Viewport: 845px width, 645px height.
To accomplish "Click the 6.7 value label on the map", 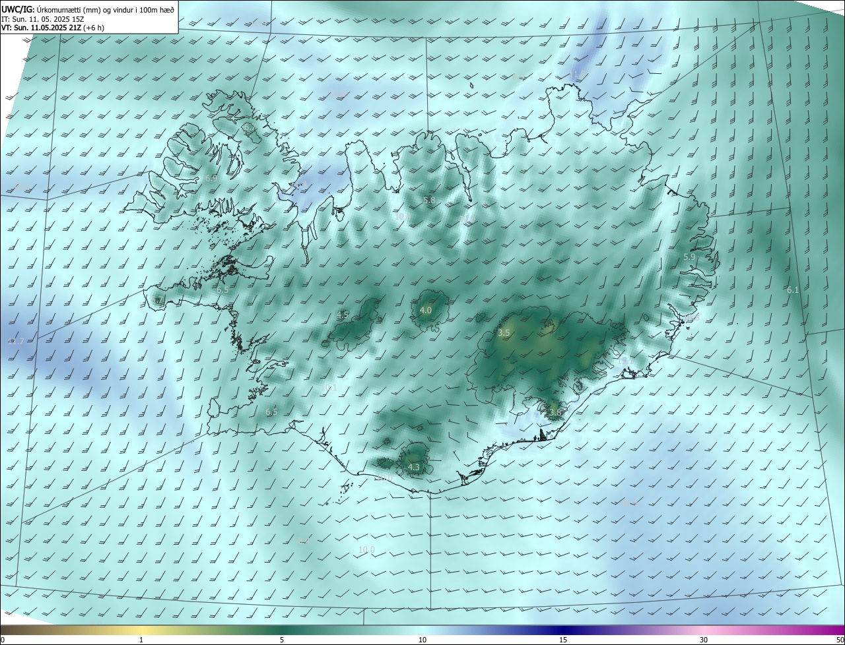I will (x=249, y=128).
